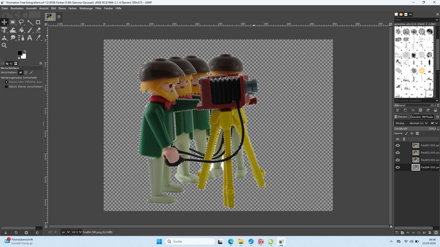Image resolution: width=440 pixels, height=247 pixels.
Task: Open the Filter menu
Action: click(x=98, y=8)
